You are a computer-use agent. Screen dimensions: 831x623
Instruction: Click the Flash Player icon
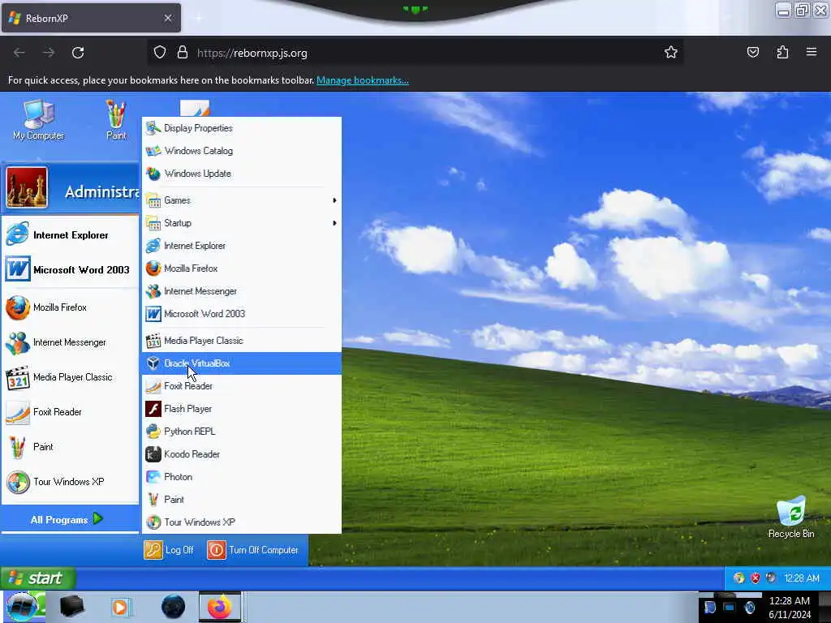[153, 409]
